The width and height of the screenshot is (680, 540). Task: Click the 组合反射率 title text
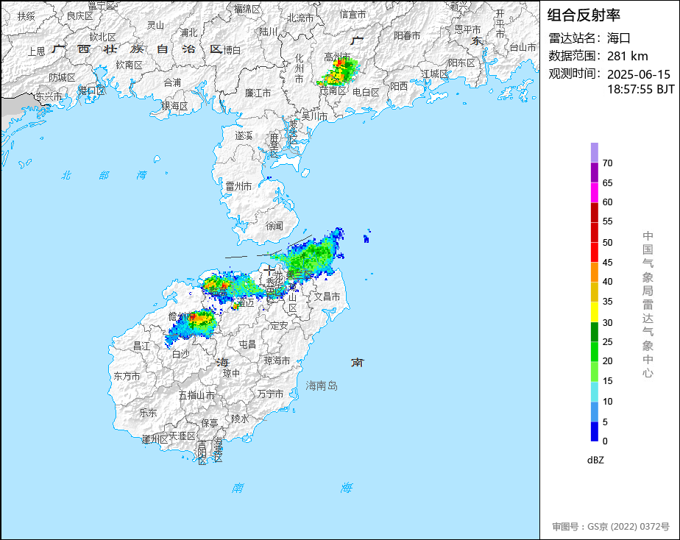[584, 15]
